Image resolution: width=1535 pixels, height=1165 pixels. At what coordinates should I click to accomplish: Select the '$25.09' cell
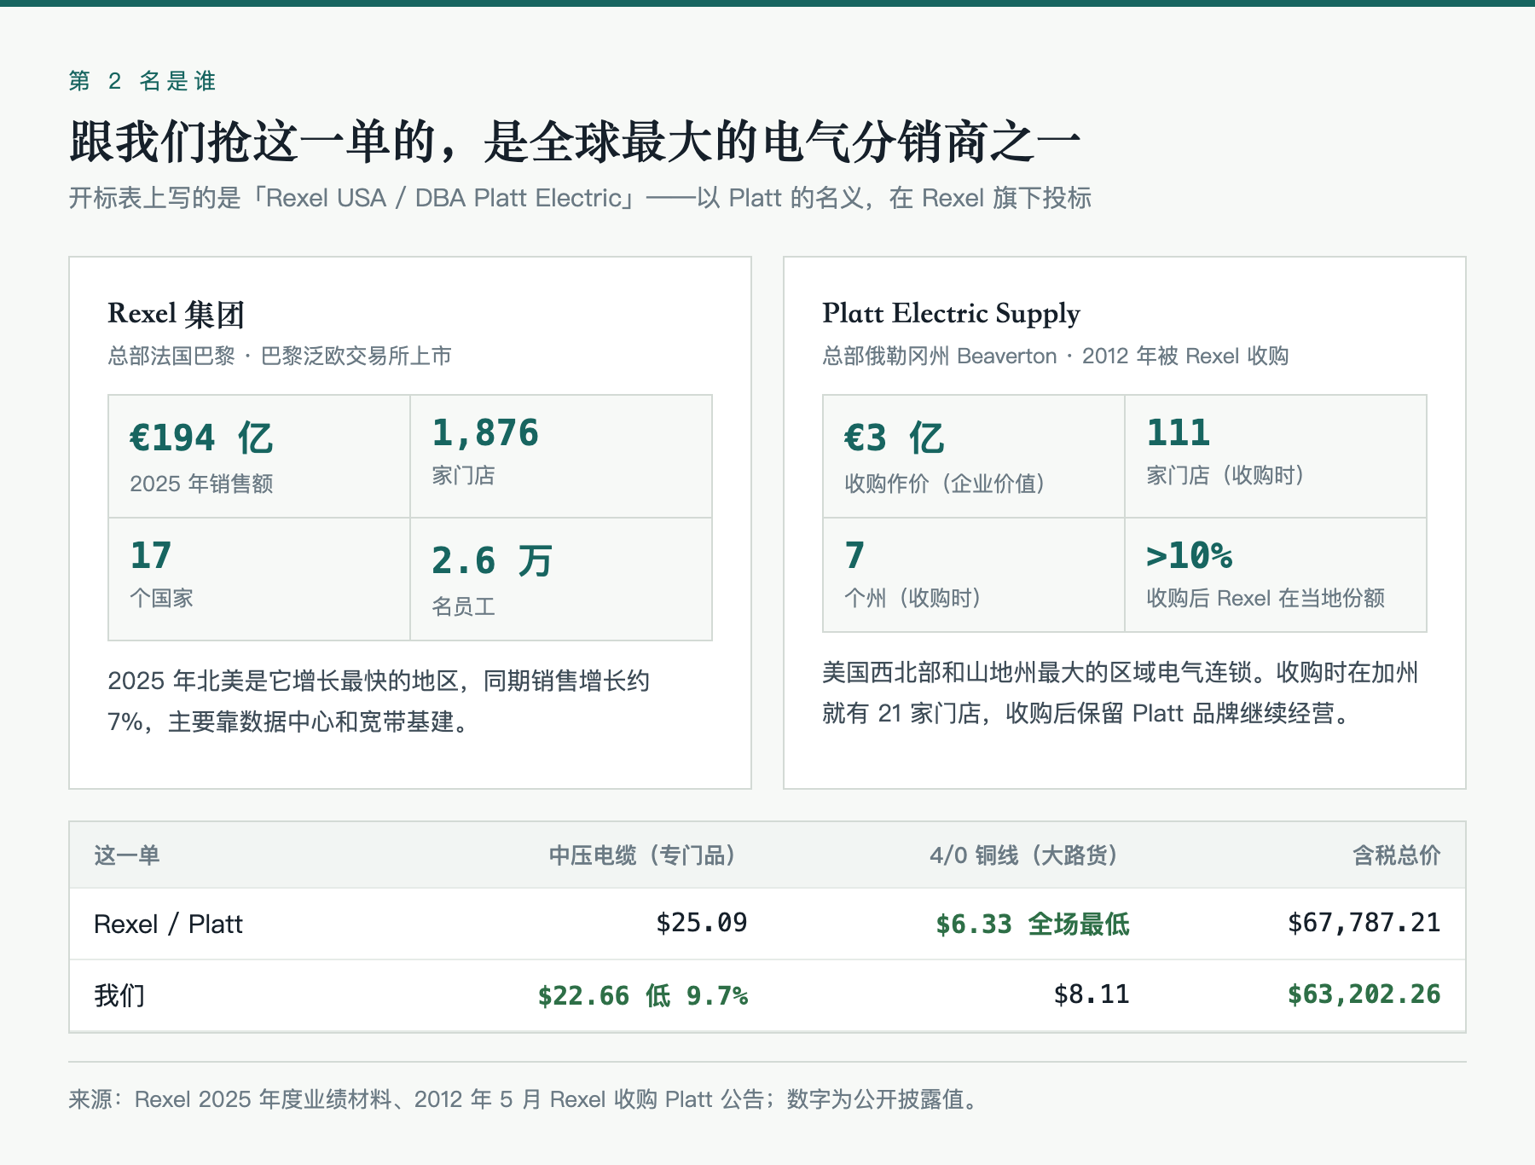pos(701,922)
